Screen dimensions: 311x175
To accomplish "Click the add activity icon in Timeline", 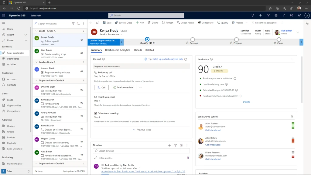I will (x=169, y=145).
